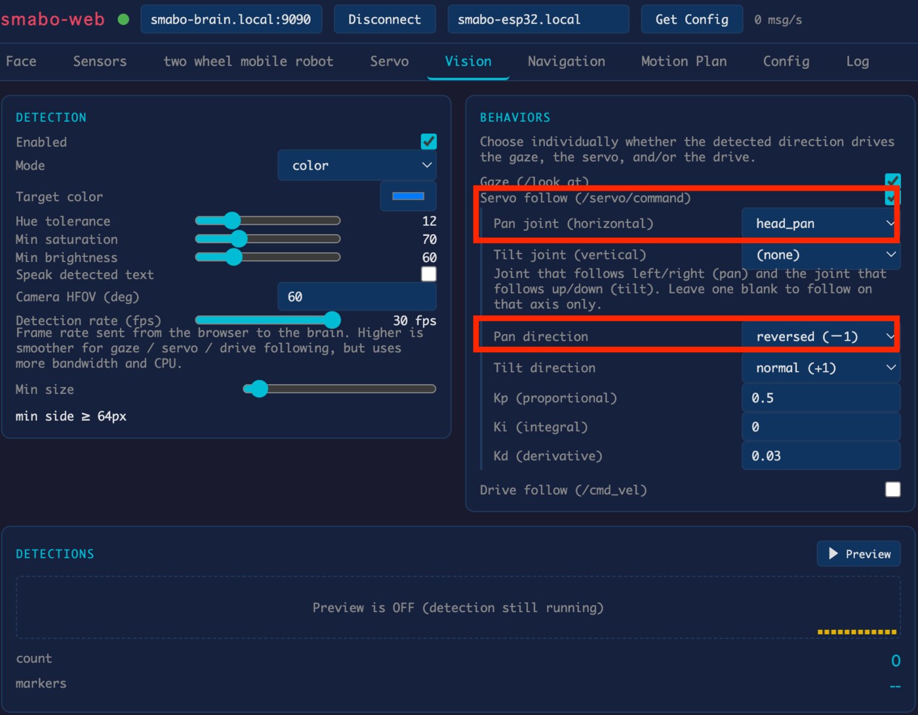Click the 0 msg/s rate text
This screenshot has width=918, height=715.
click(x=778, y=20)
